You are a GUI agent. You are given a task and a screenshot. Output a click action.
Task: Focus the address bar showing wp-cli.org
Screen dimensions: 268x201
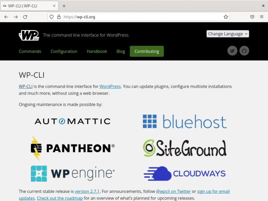click(x=141, y=17)
